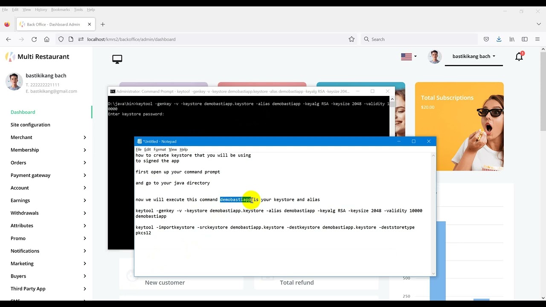546x307 pixels.
Task: Click the email bastikikang@gmail.com text
Action: pyautogui.click(x=51, y=91)
